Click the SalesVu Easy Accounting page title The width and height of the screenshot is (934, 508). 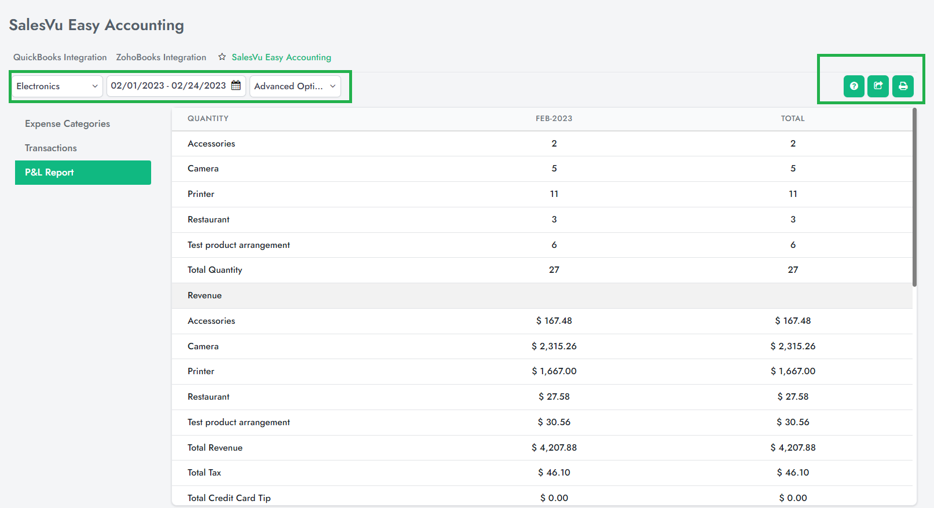coord(97,25)
